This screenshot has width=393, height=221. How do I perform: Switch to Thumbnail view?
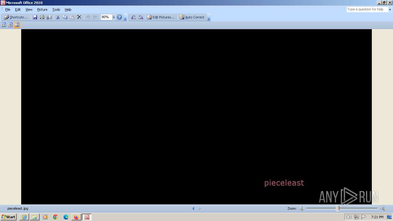[x=3, y=25]
